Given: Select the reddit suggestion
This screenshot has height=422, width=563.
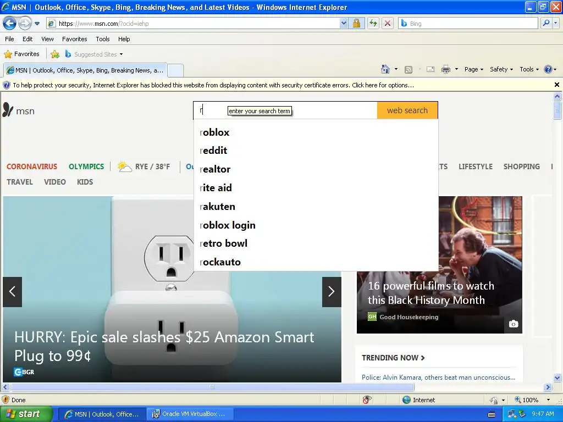Looking at the screenshot, I should pos(316,151).
